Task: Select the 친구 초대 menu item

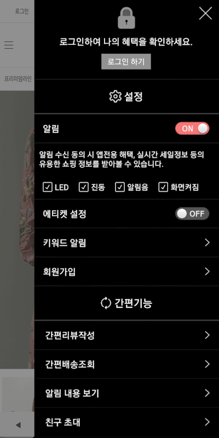Action: click(x=126, y=422)
